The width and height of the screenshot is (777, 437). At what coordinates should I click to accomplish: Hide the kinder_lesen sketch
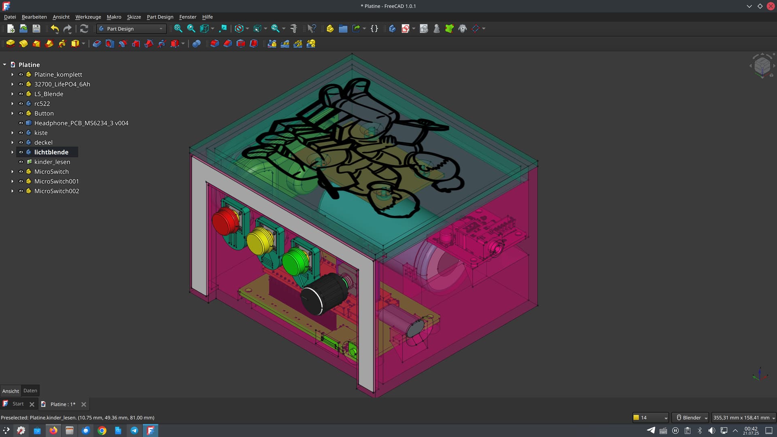tap(21, 162)
